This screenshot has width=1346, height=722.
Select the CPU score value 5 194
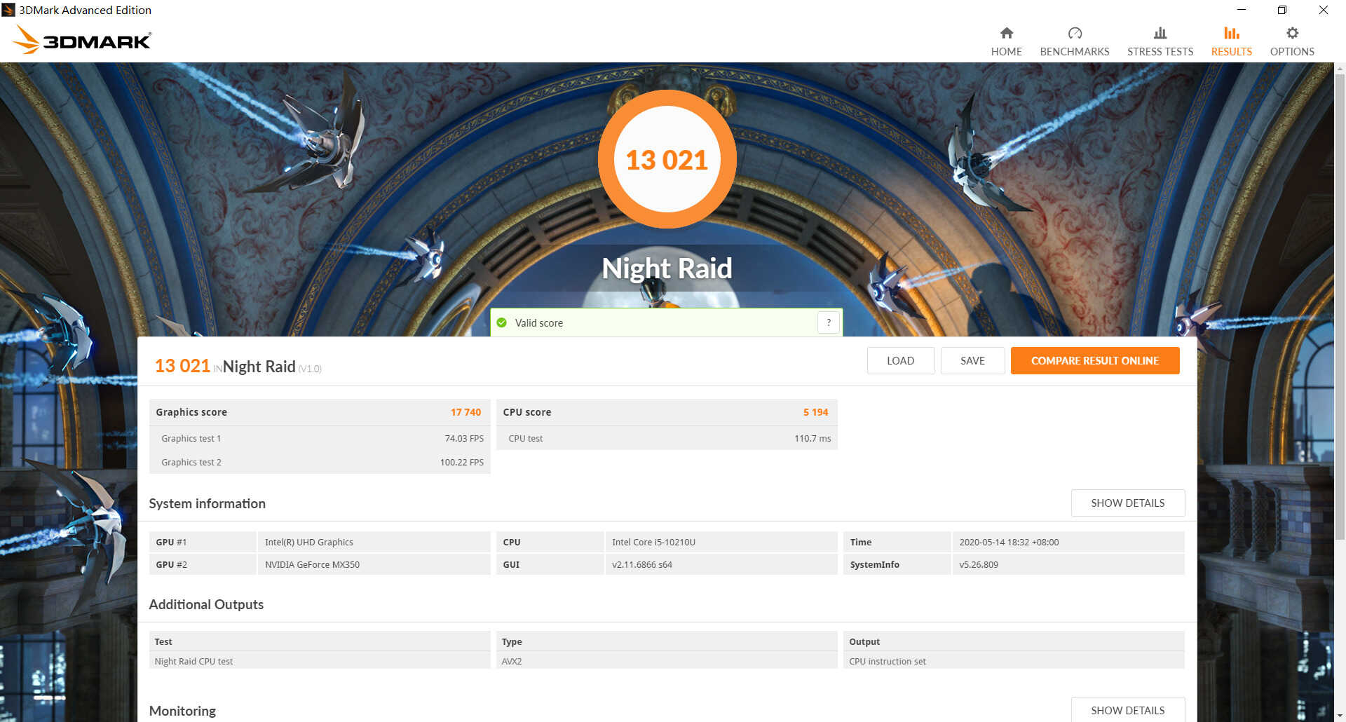[815, 412]
